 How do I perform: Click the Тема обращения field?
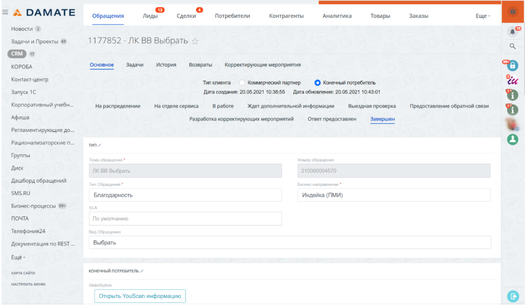185,170
